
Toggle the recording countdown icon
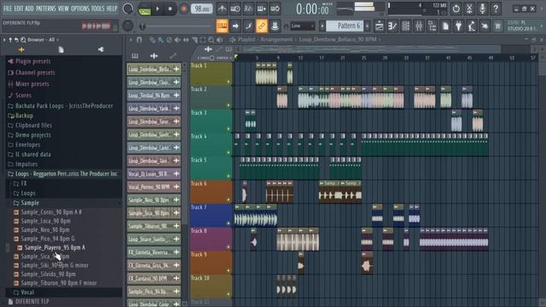coord(248,9)
